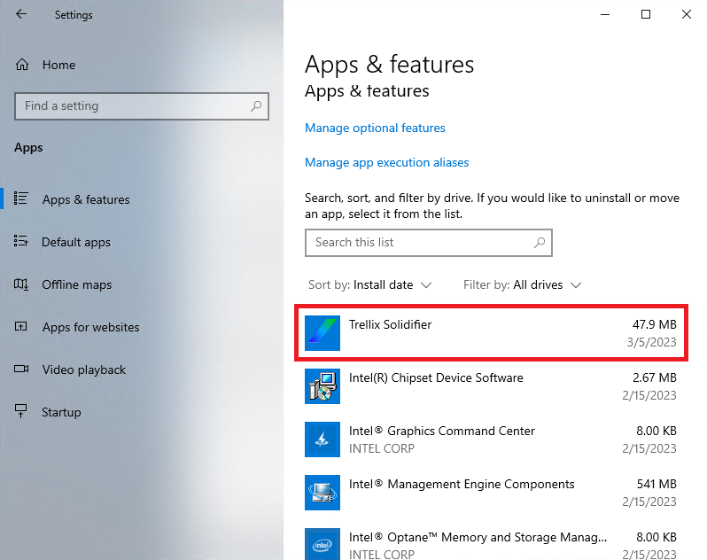Image resolution: width=707 pixels, height=560 pixels.
Task: Click the Search this list field
Action: pyautogui.click(x=416, y=242)
